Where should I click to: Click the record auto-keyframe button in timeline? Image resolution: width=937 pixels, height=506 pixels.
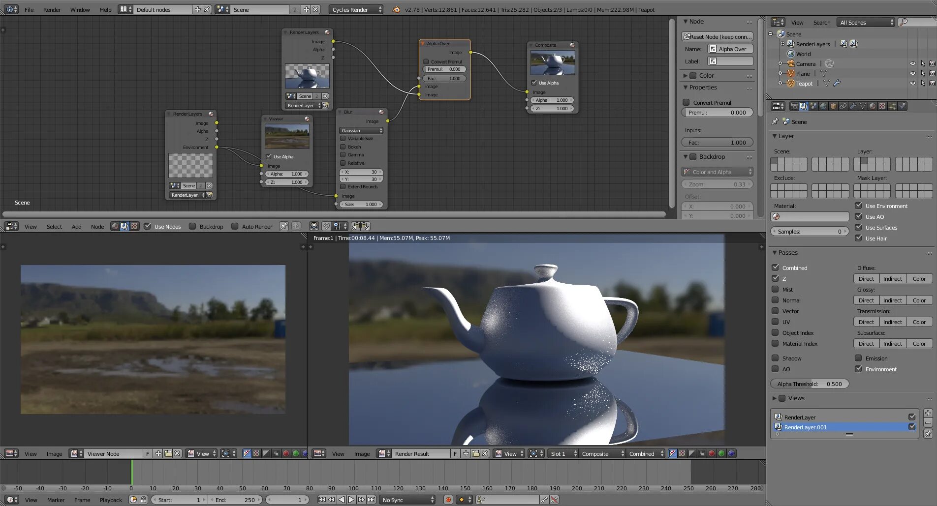[x=448, y=500]
